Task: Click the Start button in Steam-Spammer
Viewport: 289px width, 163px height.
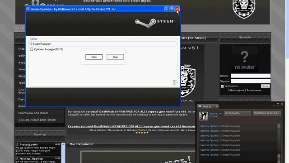Action: 94,57
